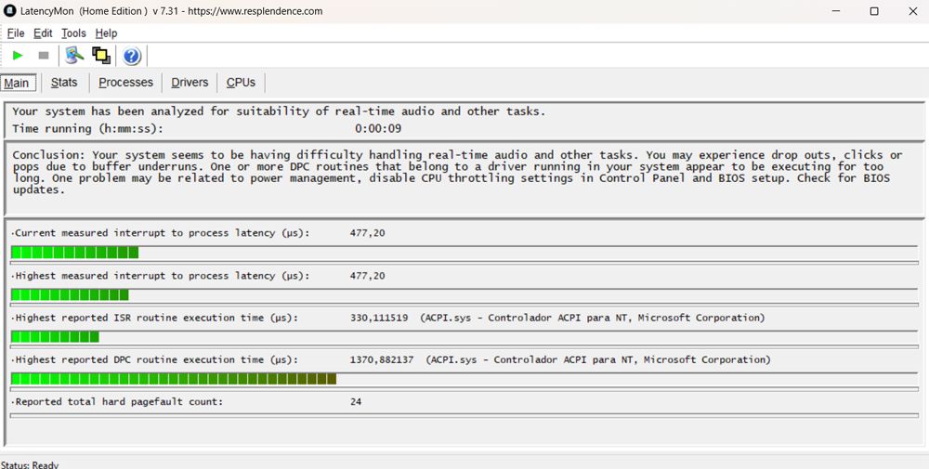The width and height of the screenshot is (929, 469).
Task: Click the highest DPC routine execution bar
Action: [173, 379]
